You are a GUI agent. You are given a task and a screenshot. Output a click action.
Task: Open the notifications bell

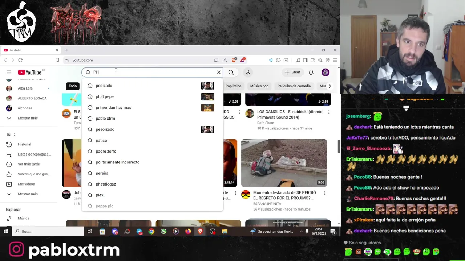[311, 72]
